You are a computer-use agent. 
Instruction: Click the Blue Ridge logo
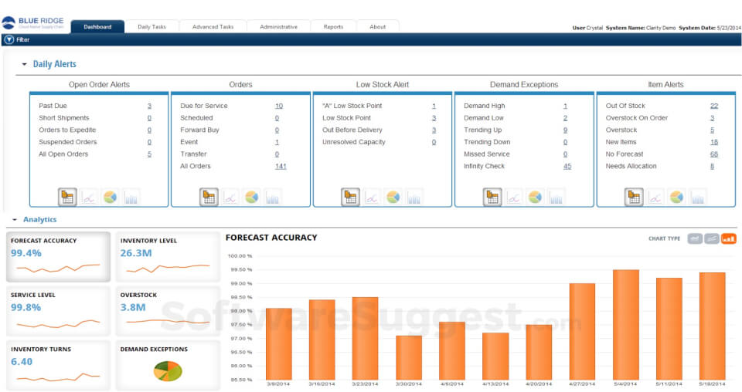[33, 23]
